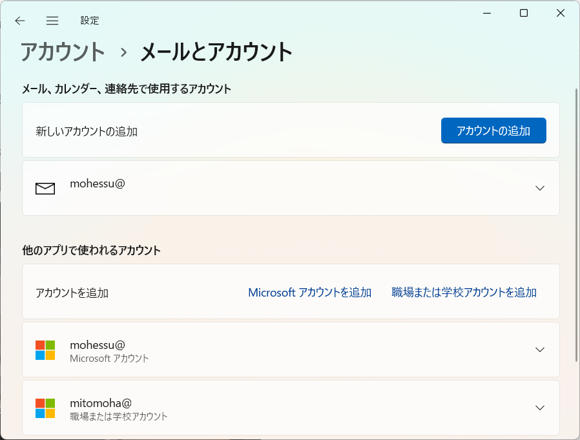Click 職場または学校アカウントを追加 link
Image resolution: width=580 pixels, height=440 pixels.
464,293
